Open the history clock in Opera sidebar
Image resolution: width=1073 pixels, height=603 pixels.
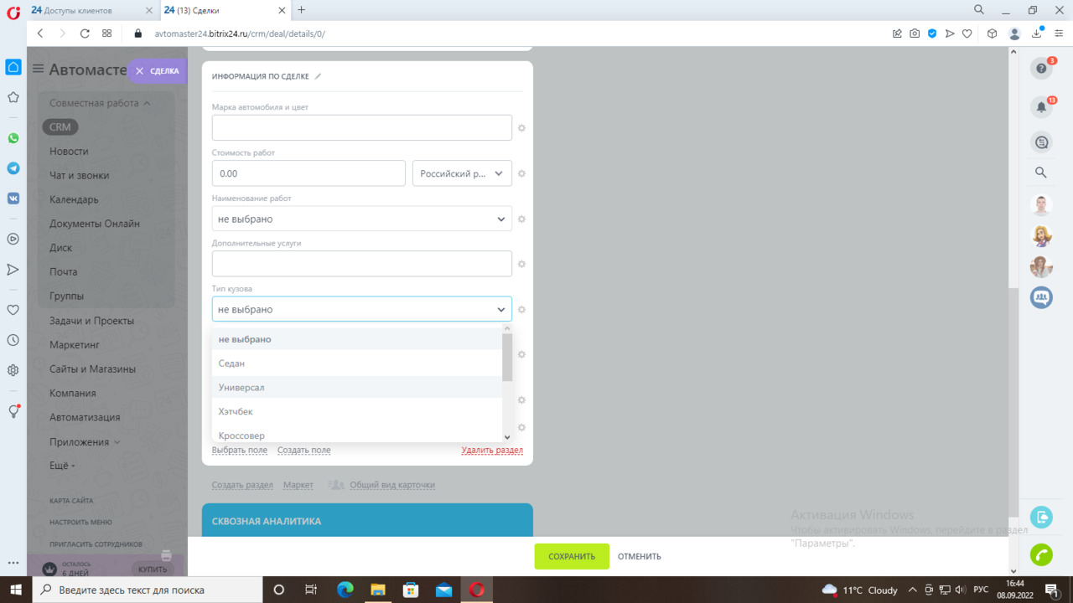(13, 340)
